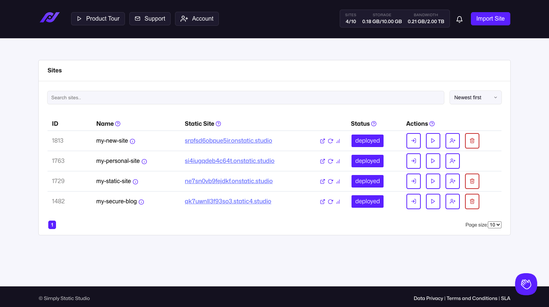Delete the my-new-site site
The image size is (549, 307).
point(472,141)
